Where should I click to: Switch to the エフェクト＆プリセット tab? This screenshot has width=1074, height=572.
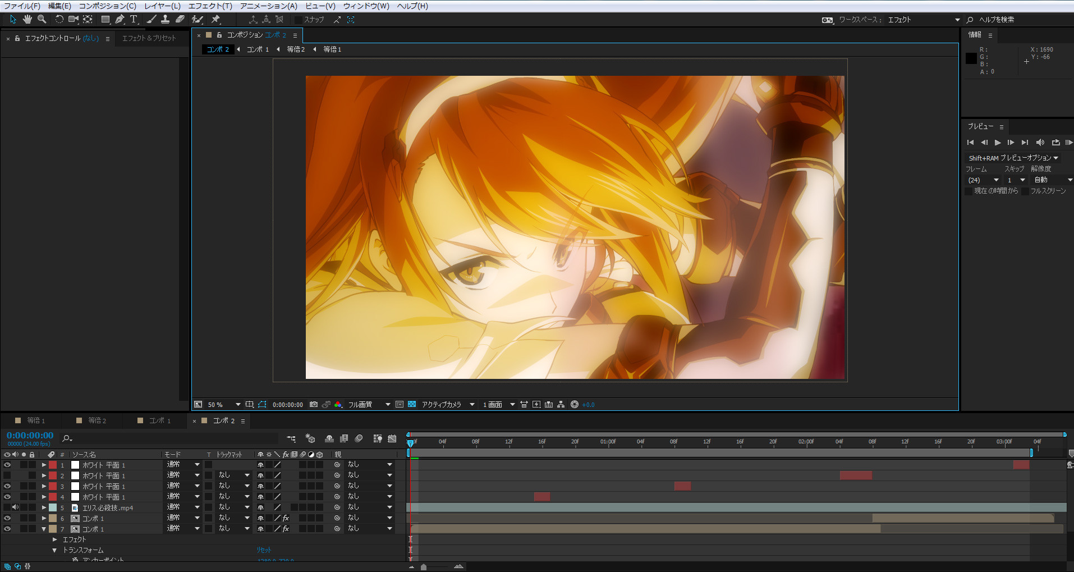(x=149, y=38)
